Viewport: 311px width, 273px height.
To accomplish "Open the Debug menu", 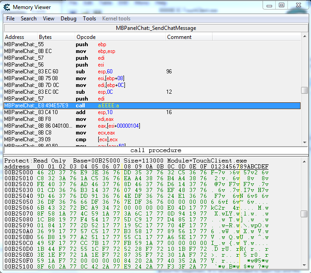I will [x=68, y=19].
